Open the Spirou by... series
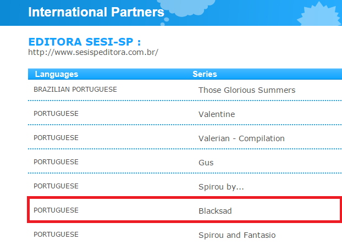Screen dimensions: 342x245 tap(221, 187)
